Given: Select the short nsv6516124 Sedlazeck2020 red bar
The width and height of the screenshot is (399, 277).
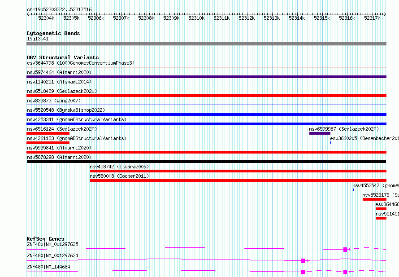Looking at the screenshot, I should (48, 133).
